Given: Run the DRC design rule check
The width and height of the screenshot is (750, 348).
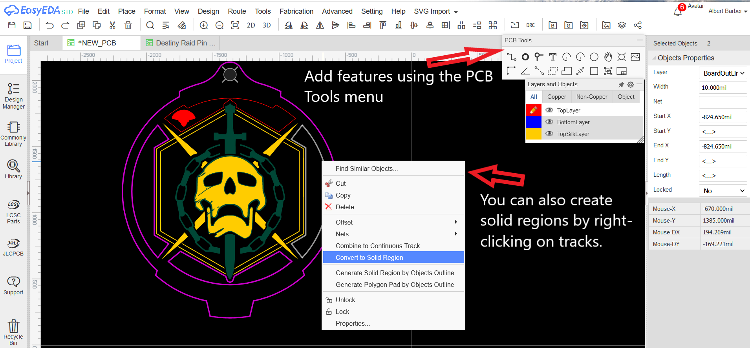Looking at the screenshot, I should 530,25.
